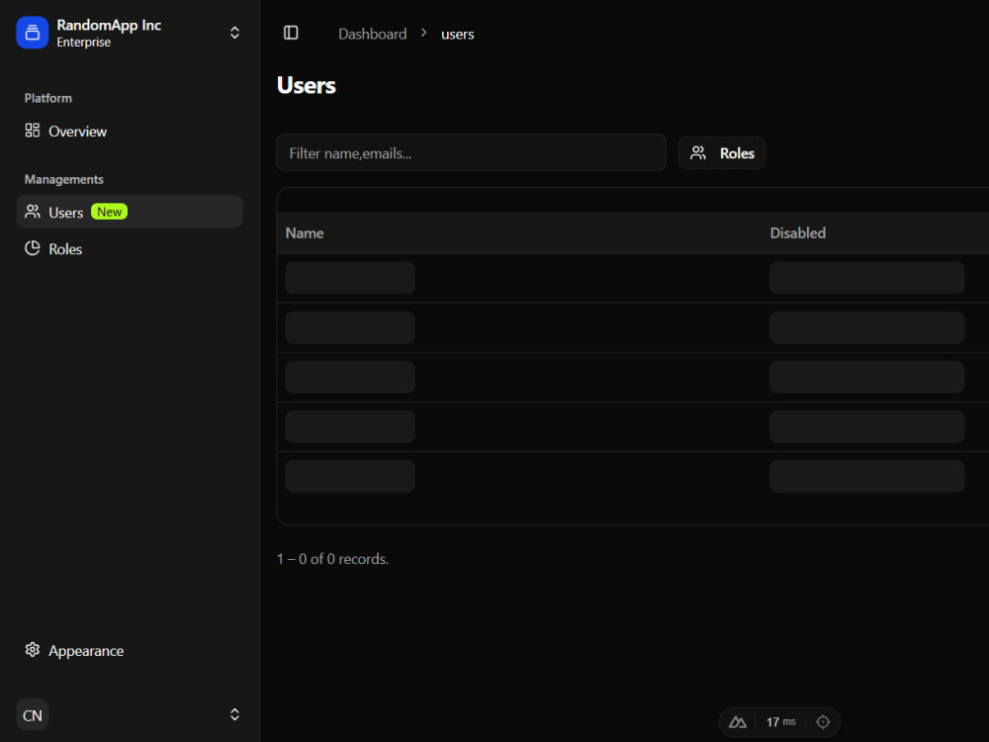Click the Disabled column header
Viewport: 989px width, 742px height.
[797, 232]
